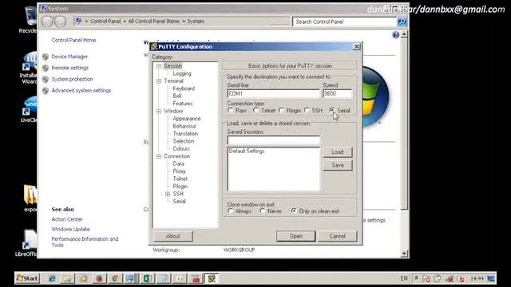Select Proxy in category tree
Image resolution: width=511 pixels, height=287 pixels.
pos(179,171)
